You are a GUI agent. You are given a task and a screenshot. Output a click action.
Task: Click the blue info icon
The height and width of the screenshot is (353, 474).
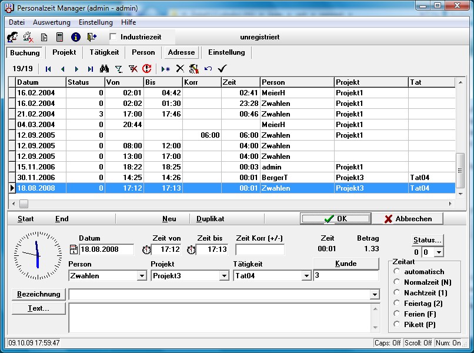(x=76, y=37)
